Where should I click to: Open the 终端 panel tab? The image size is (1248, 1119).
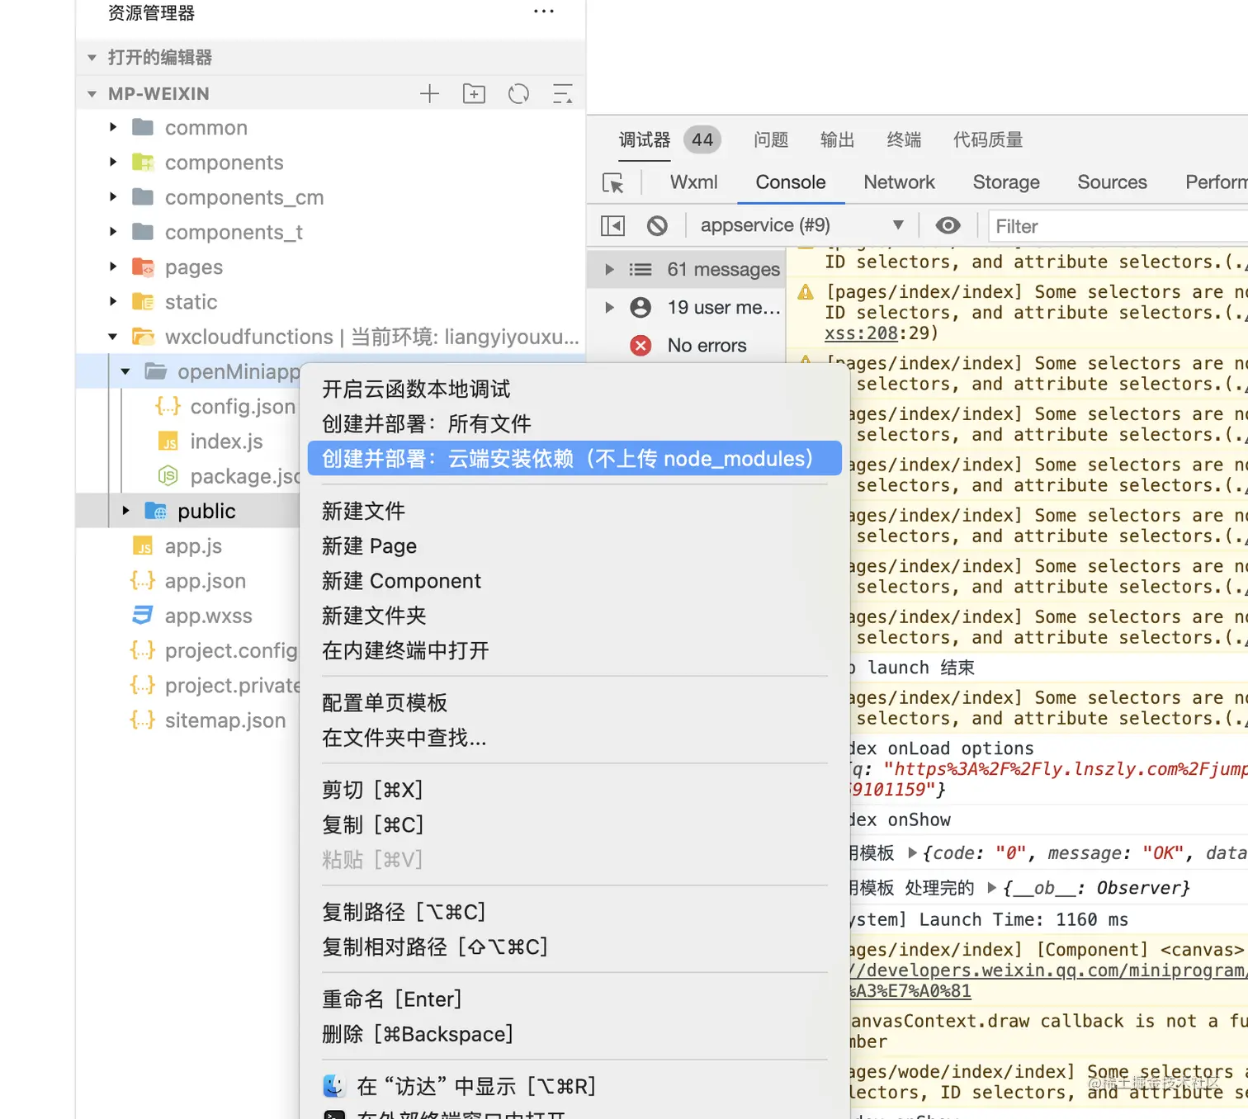(x=904, y=139)
